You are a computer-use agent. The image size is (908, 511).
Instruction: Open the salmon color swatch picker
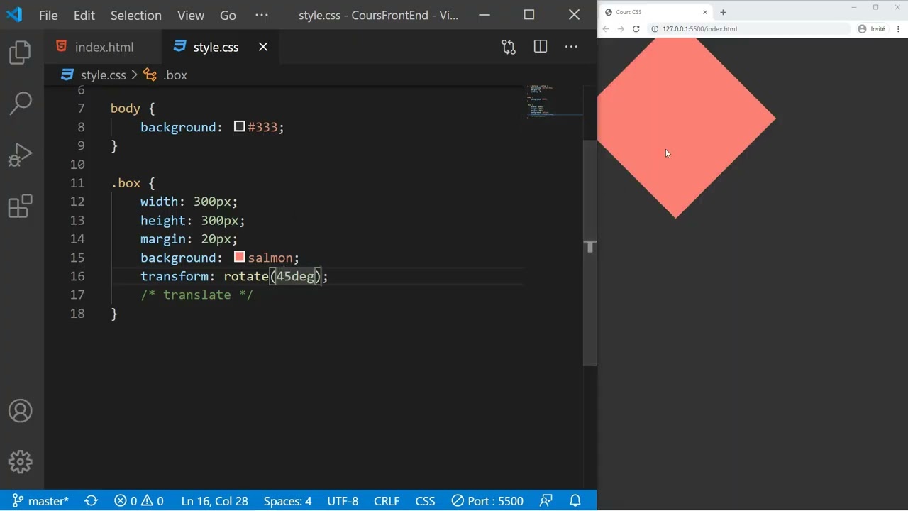pos(240,257)
